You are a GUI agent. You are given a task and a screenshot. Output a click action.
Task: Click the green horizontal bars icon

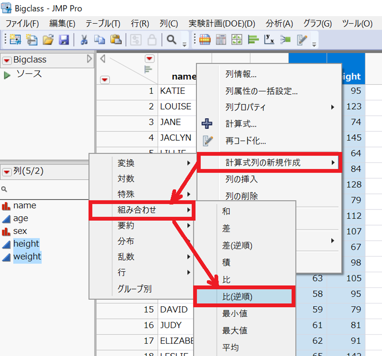coord(253,39)
